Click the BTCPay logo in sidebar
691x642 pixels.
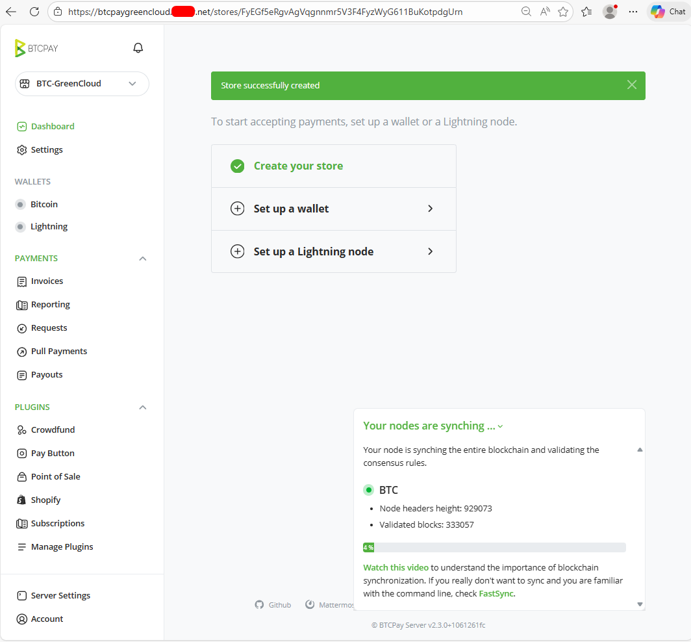point(36,48)
